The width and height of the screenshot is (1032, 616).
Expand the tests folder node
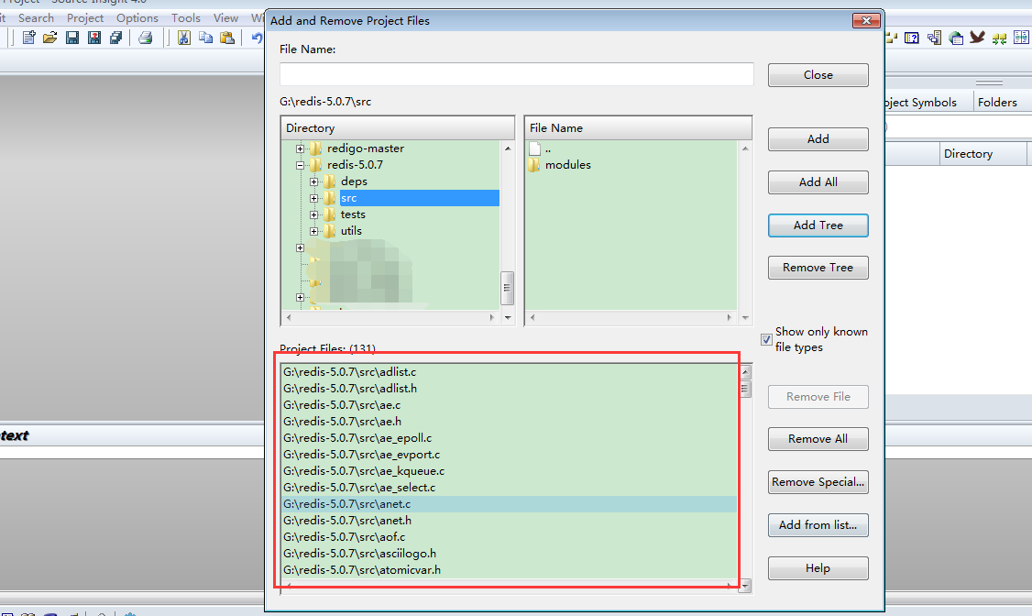coord(314,214)
